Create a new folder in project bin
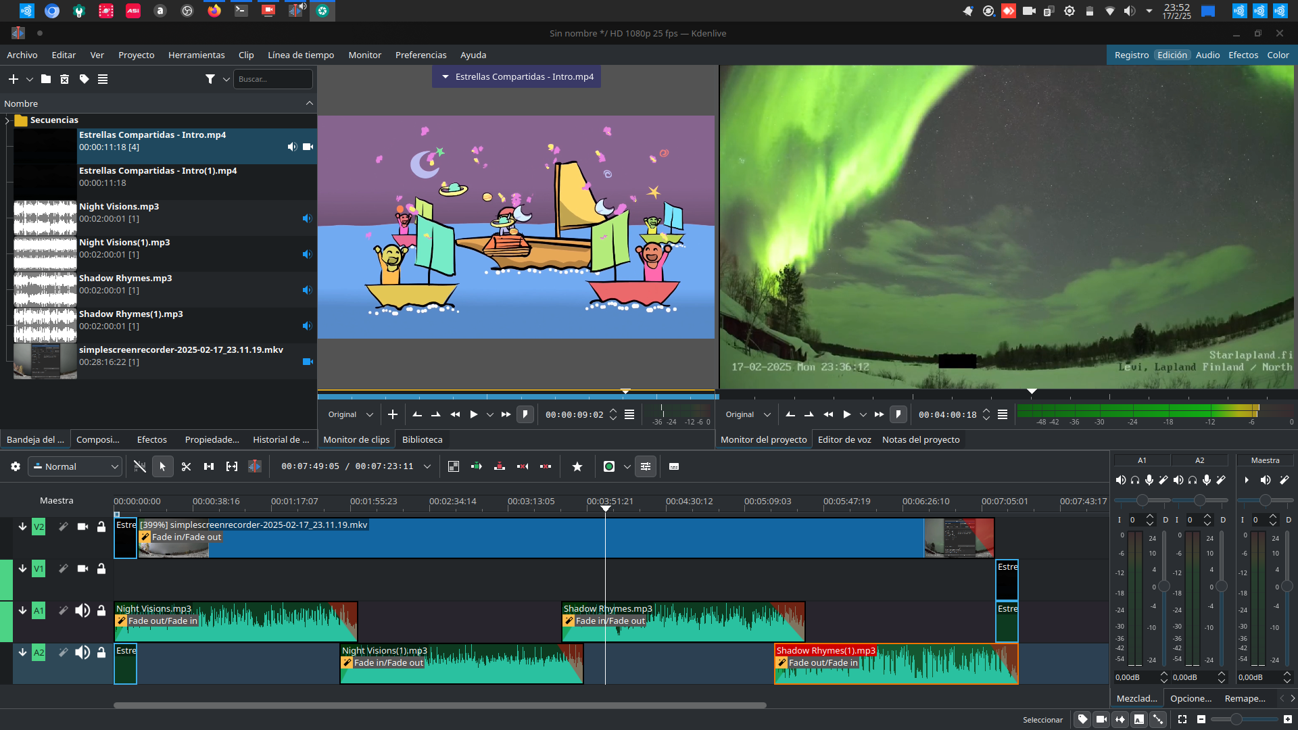Viewport: 1298px width, 730px height. tap(46, 79)
